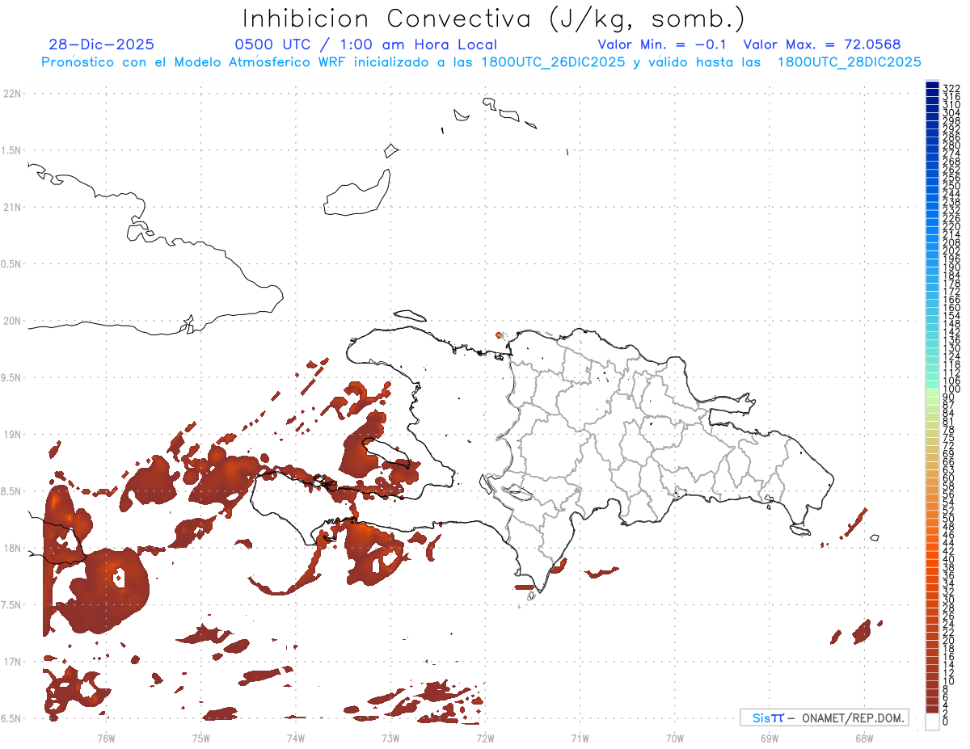
Task: Click the '22N' latitude label
Action: (12, 94)
